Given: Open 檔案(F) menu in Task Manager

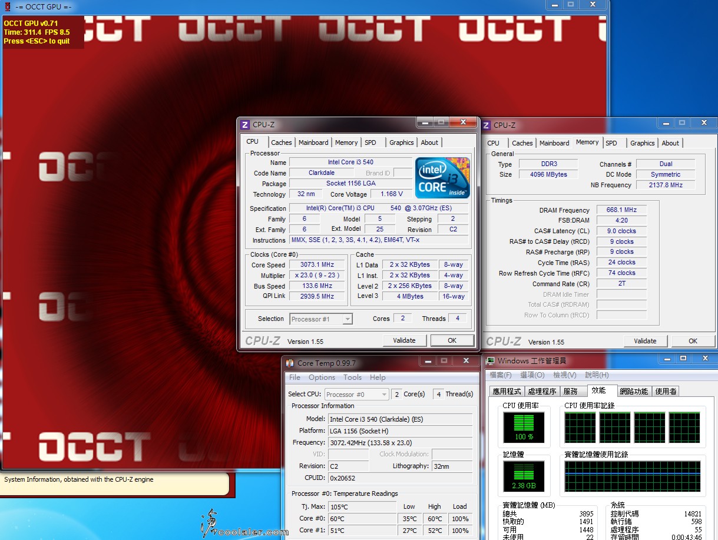Looking at the screenshot, I should coord(501,375).
